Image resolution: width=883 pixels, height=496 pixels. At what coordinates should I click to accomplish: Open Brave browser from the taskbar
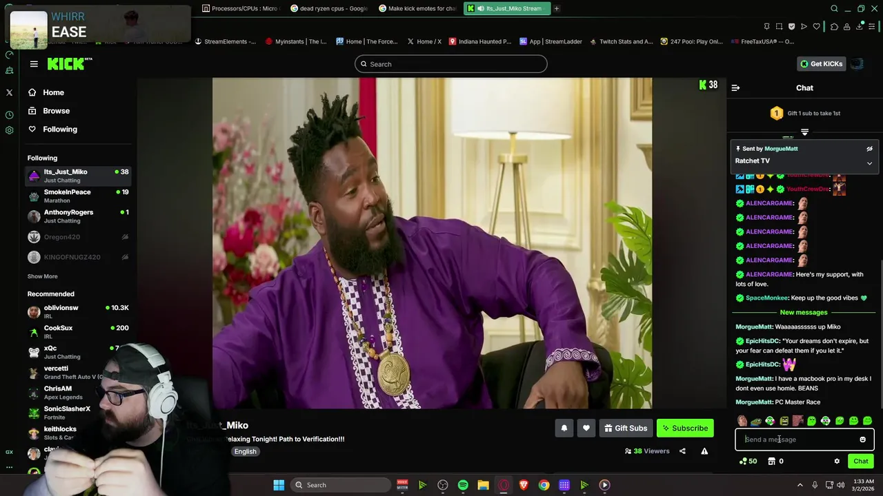pyautogui.click(x=524, y=485)
